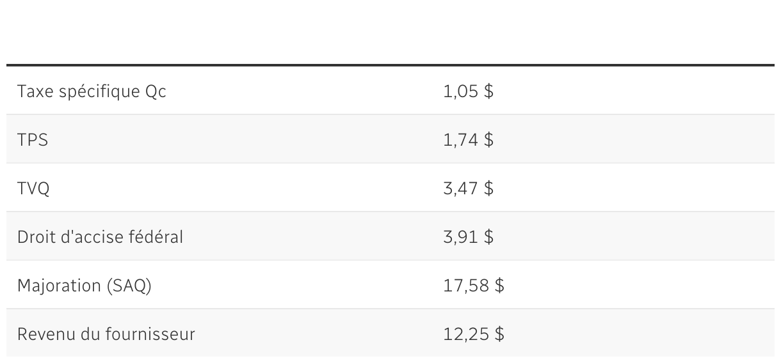Select the 12,25 $ supplier revenue amount

tap(473, 334)
